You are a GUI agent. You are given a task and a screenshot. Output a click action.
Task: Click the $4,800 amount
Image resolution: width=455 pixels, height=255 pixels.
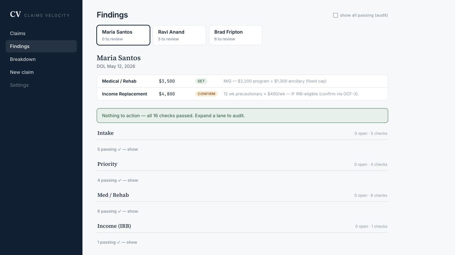(x=167, y=94)
